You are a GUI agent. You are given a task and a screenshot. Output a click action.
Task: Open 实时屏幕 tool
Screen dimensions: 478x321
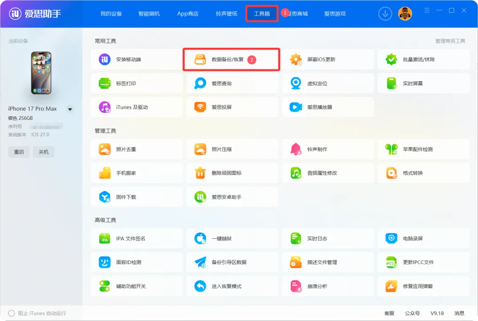tap(424, 83)
